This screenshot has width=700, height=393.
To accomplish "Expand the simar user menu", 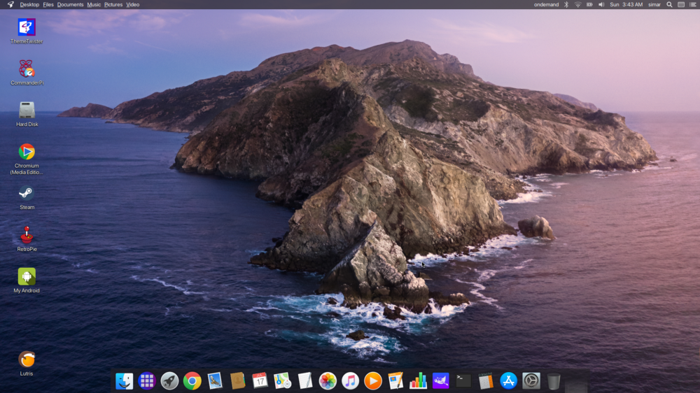I will tap(654, 5).
